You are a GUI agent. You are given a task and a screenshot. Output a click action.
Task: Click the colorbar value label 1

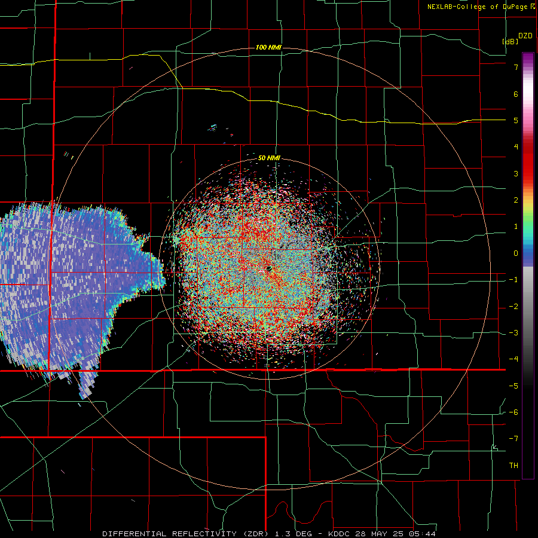(516, 227)
